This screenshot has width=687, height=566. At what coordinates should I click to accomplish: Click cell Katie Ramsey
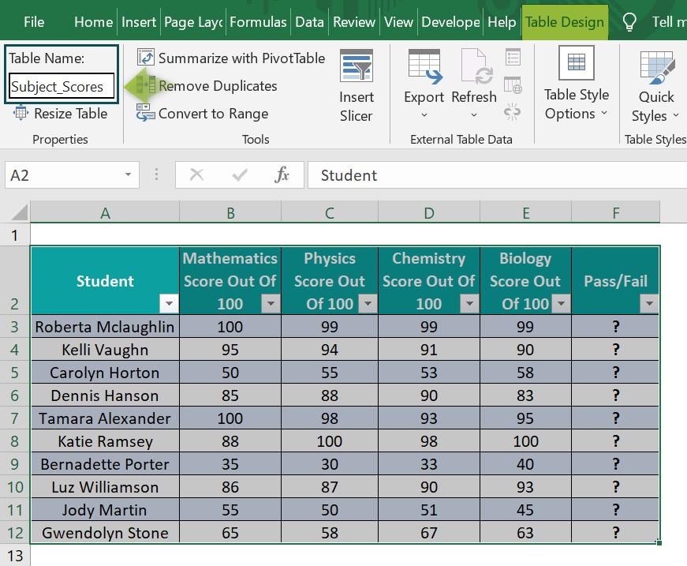pos(105,441)
